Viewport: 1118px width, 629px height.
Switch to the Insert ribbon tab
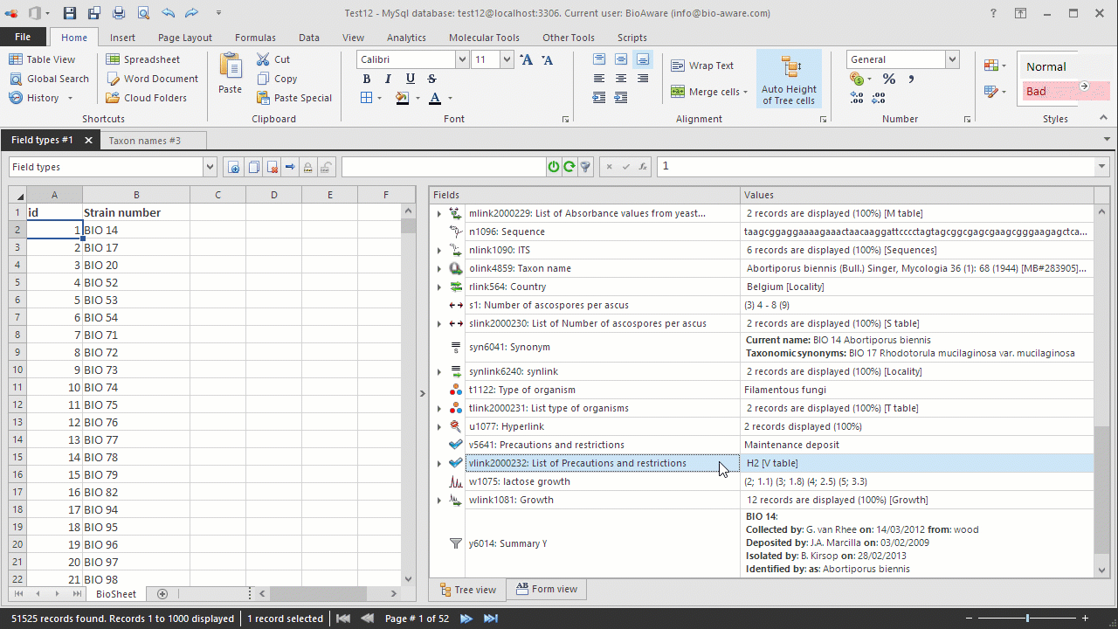coord(122,38)
